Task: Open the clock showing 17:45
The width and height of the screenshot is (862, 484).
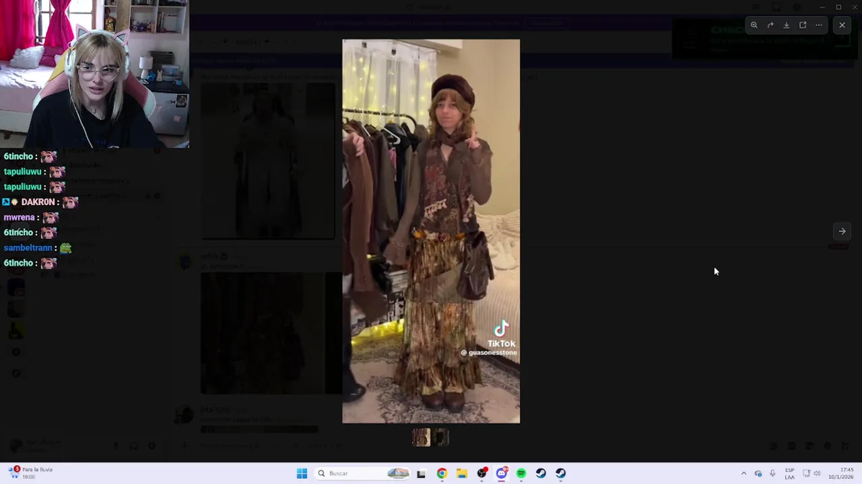Action: (x=840, y=473)
